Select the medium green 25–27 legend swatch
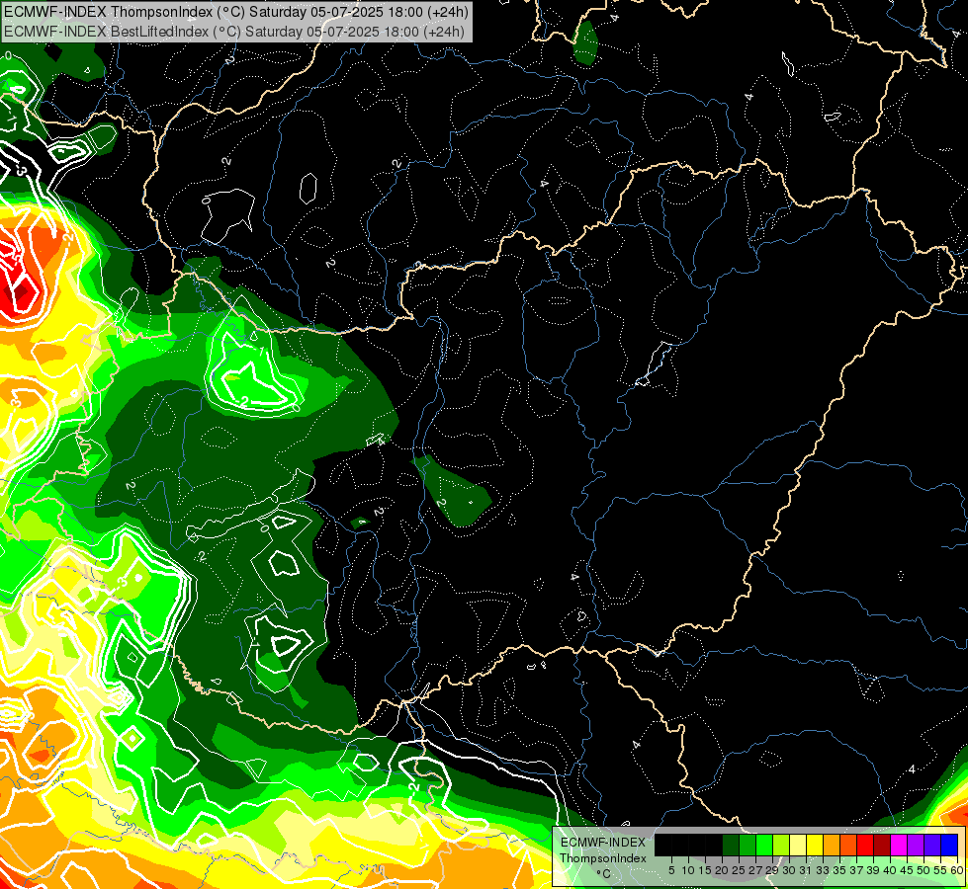The width and height of the screenshot is (968, 889). click(x=747, y=846)
